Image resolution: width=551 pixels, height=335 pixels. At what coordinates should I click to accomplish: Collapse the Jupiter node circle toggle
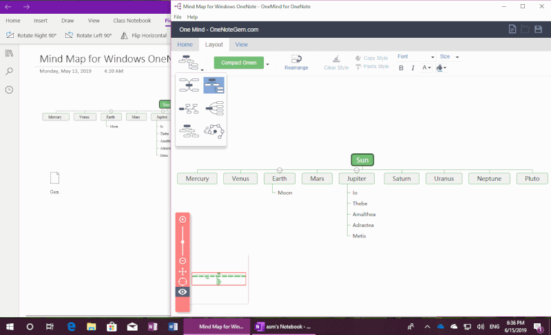pyautogui.click(x=356, y=170)
